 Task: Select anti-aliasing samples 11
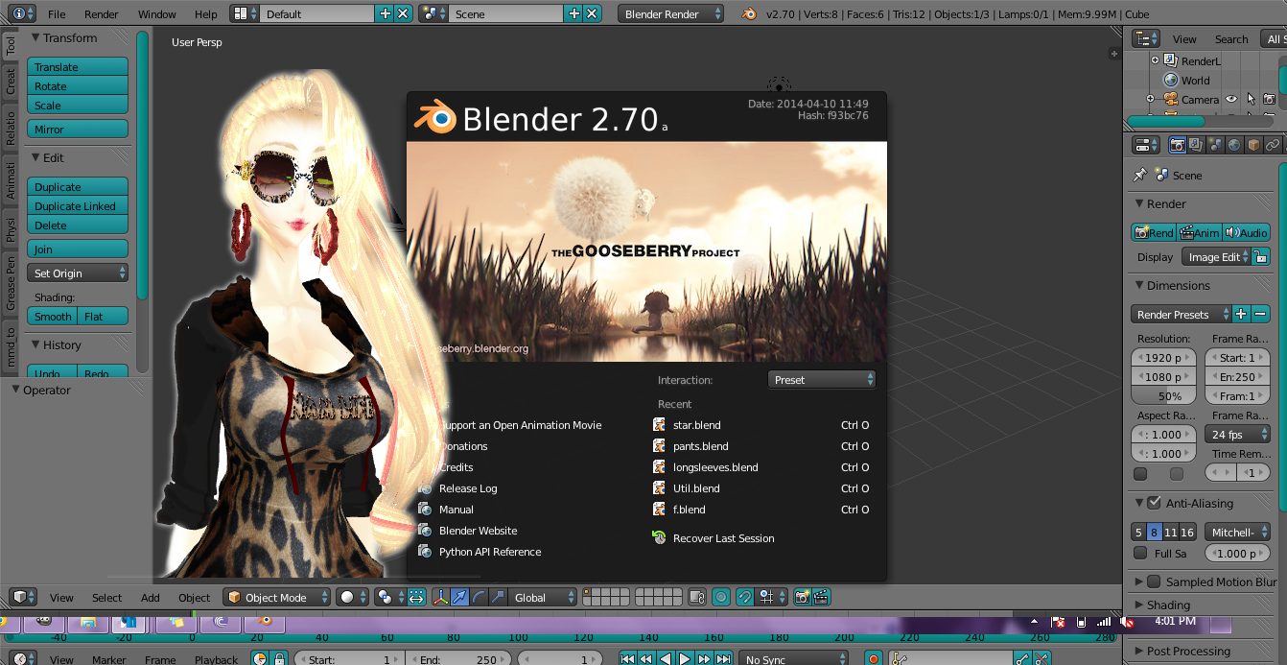coord(1171,532)
